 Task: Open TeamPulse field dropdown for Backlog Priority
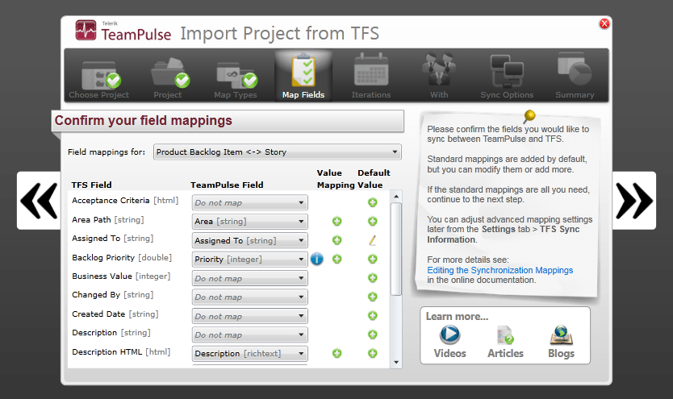coord(250,260)
